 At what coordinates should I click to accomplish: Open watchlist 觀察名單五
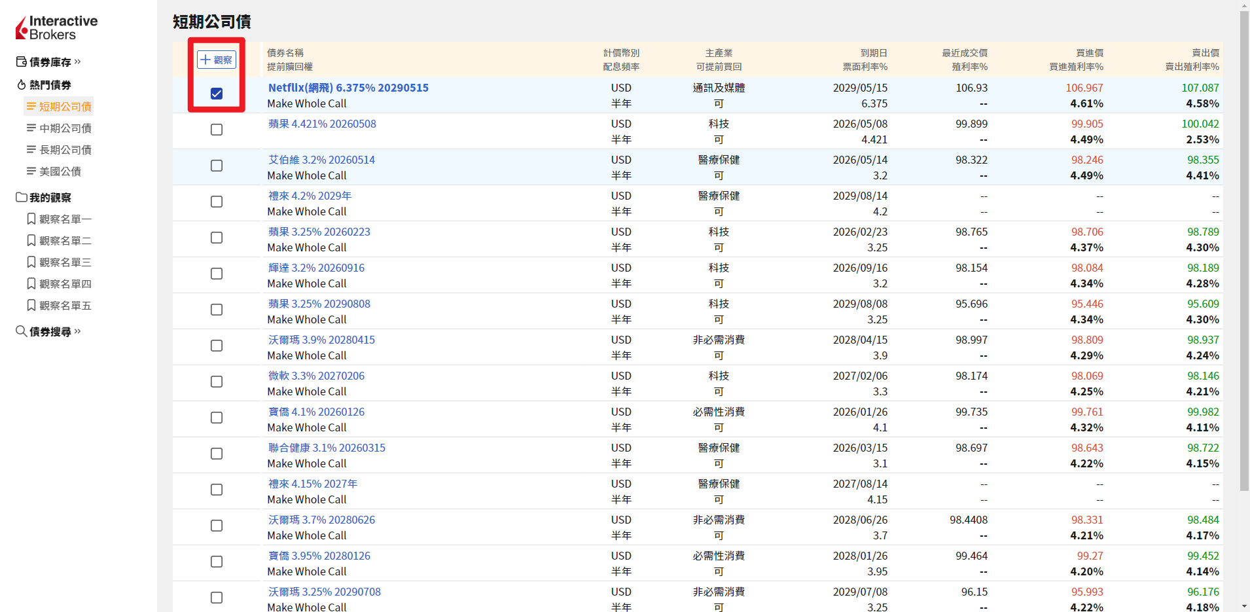point(59,305)
